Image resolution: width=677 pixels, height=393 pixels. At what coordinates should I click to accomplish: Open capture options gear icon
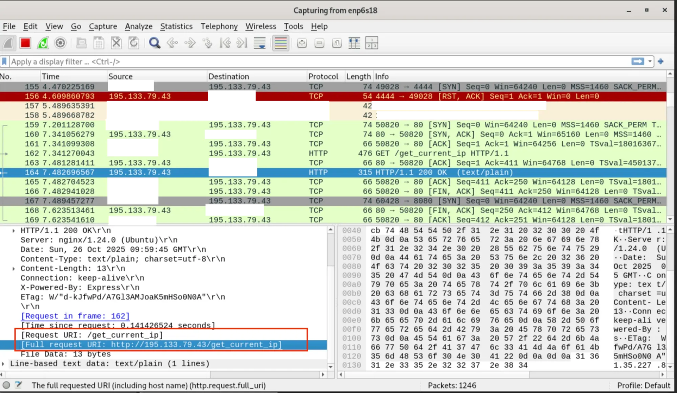(x=61, y=43)
